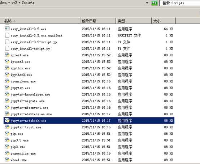Screen dimensions: 200x164
Task: Select file name jupyter-nbconvert.exe
Action: coord(29,108)
